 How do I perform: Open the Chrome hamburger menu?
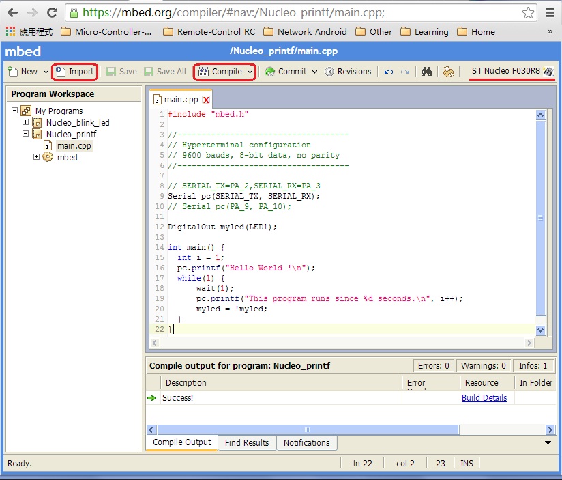click(x=550, y=13)
